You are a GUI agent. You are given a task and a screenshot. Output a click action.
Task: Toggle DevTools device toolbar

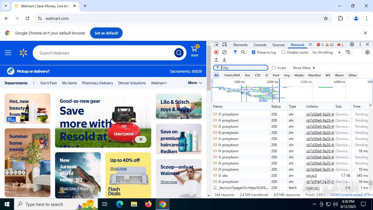[224, 45]
